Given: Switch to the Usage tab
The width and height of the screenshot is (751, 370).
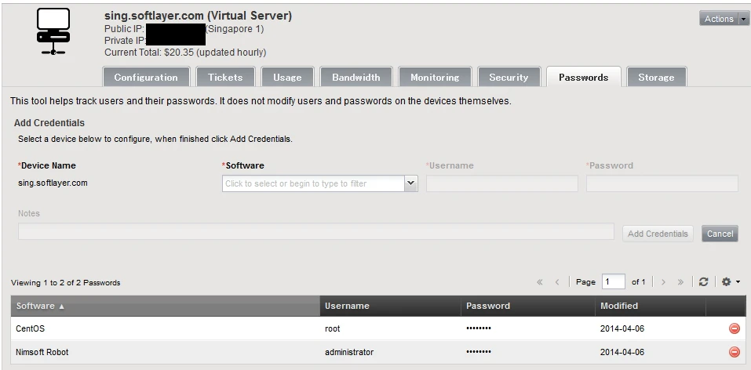Looking at the screenshot, I should point(287,77).
